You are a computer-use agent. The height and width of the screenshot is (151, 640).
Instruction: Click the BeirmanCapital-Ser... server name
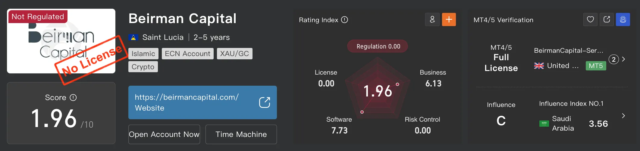tap(569, 51)
